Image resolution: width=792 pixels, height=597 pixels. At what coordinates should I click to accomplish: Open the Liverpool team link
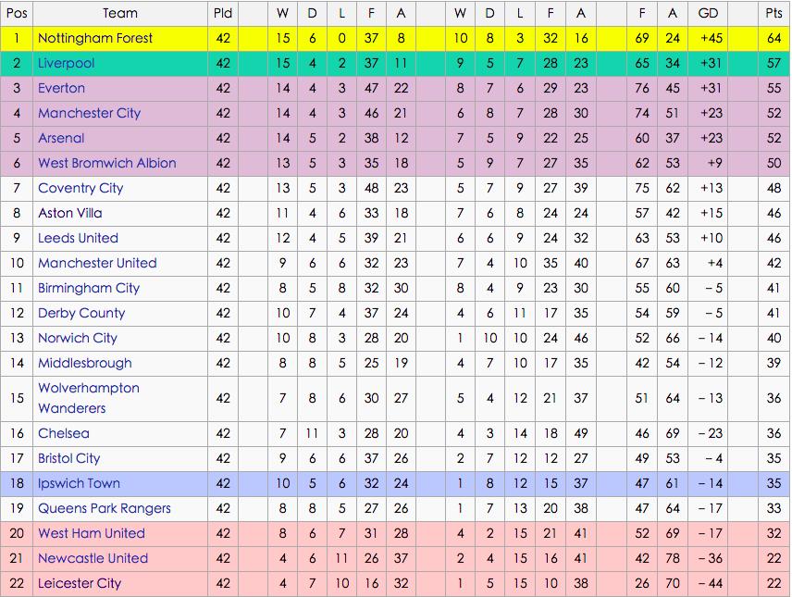click(x=66, y=63)
